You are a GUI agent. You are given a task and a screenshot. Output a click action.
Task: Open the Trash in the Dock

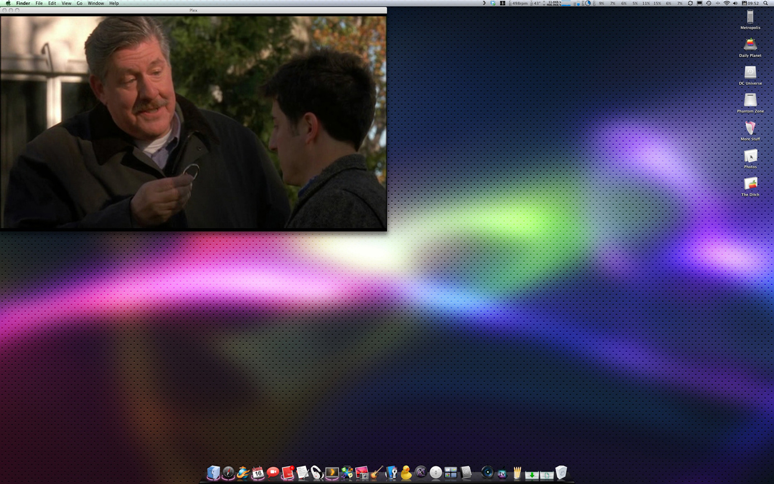click(561, 472)
